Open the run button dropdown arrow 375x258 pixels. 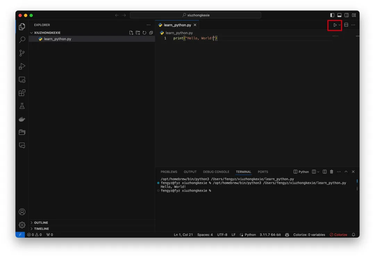click(340, 25)
